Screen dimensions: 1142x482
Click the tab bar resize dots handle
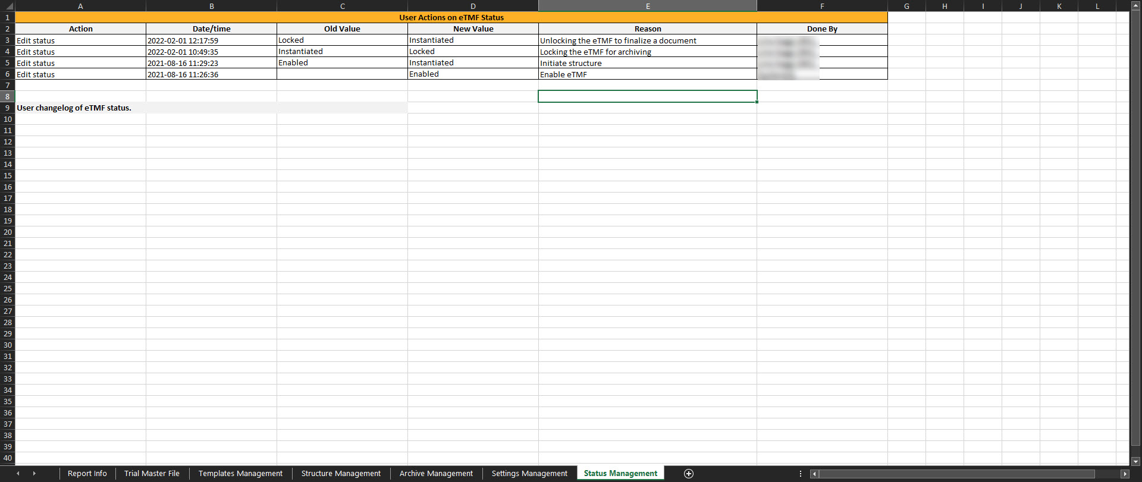point(800,474)
